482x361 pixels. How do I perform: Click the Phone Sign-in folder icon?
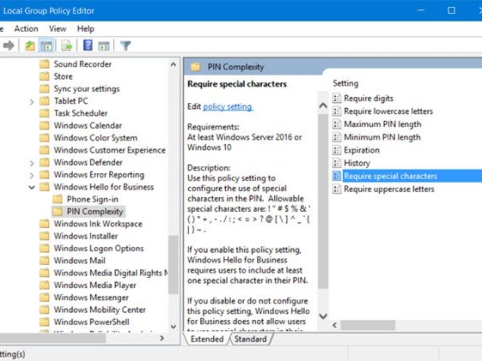point(58,199)
